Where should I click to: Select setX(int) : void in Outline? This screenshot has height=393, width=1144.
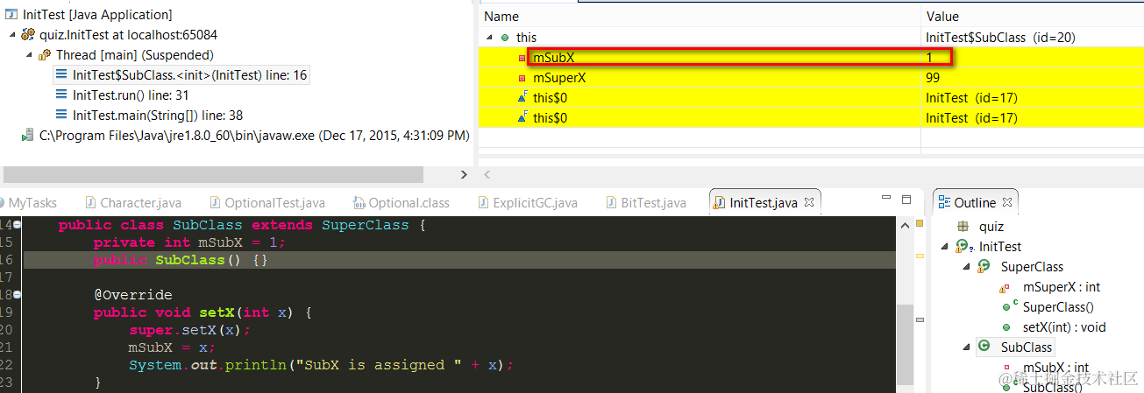coord(1064,327)
